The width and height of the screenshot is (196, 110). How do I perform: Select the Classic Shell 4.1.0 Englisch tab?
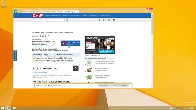pos(68,12)
